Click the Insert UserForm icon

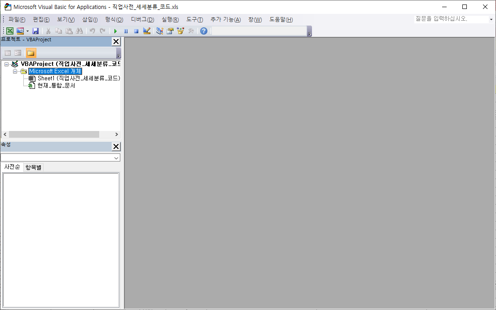[x=20, y=31]
